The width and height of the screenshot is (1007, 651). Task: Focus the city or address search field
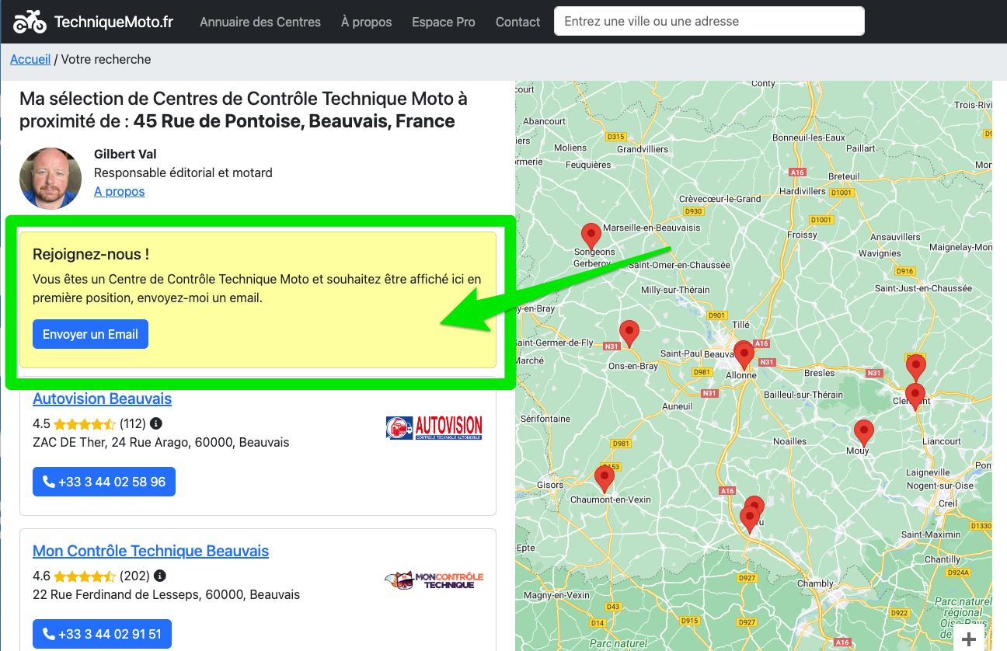click(x=709, y=21)
